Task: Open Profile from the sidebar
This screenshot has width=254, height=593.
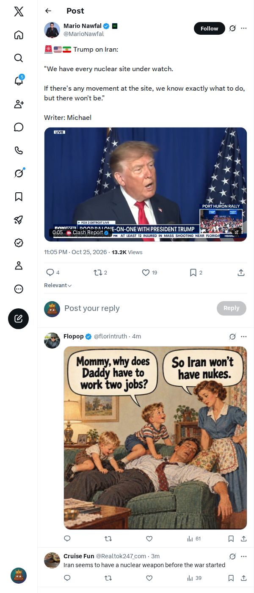Action: [x=19, y=266]
